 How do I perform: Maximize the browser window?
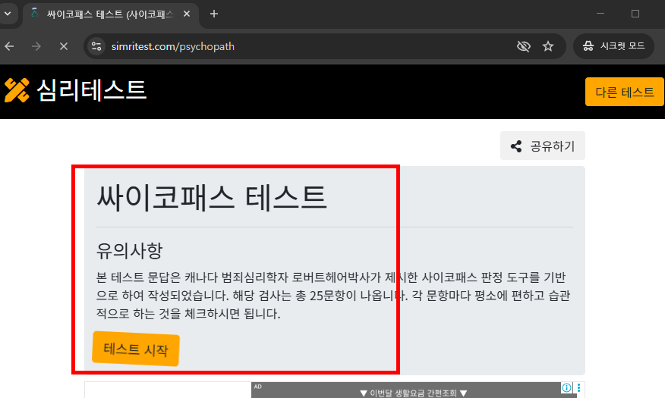pos(635,14)
